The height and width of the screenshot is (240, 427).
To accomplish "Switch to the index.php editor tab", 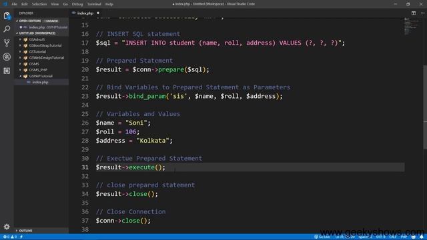I will coord(86,13).
